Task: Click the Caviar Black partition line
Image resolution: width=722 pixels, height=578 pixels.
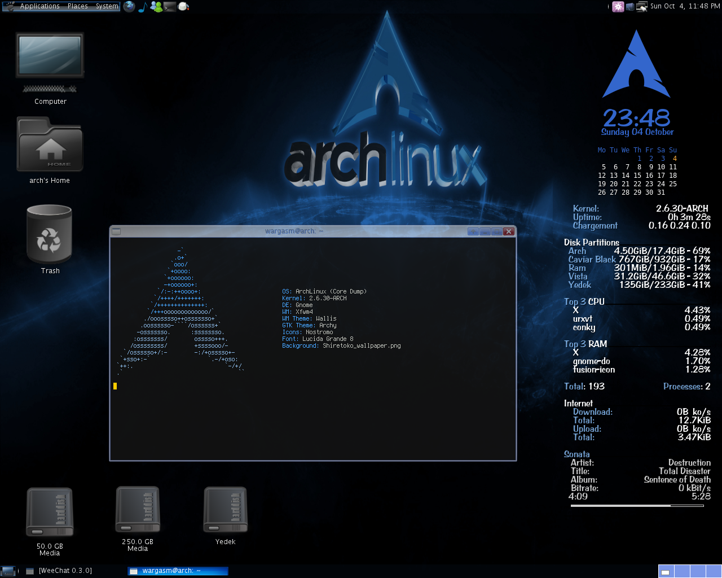Action: pos(639,260)
